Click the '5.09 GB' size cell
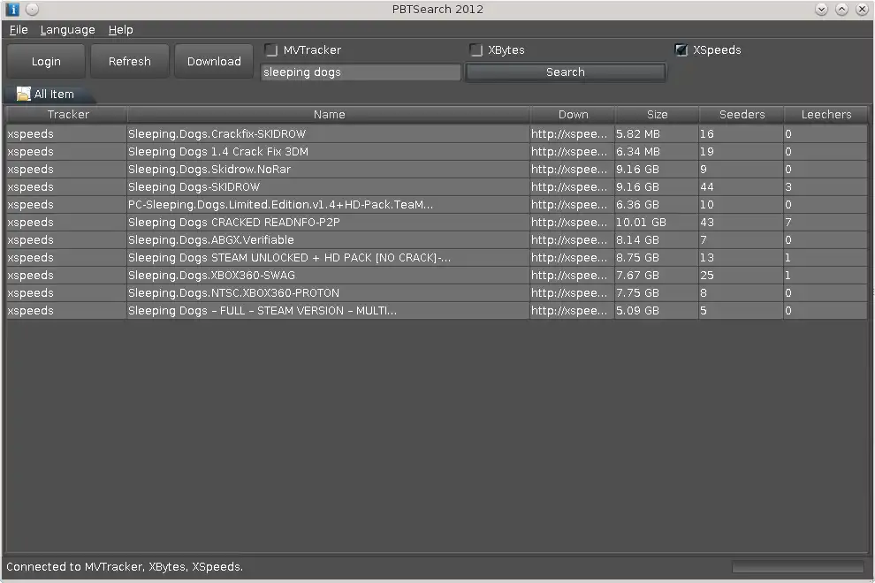 click(656, 311)
